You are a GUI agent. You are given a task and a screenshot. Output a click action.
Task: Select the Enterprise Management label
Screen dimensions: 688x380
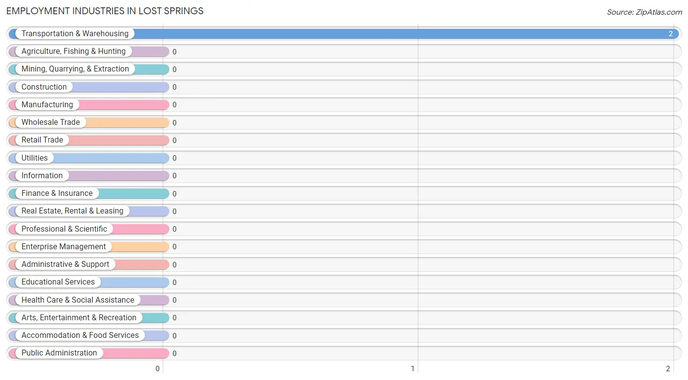coord(64,247)
